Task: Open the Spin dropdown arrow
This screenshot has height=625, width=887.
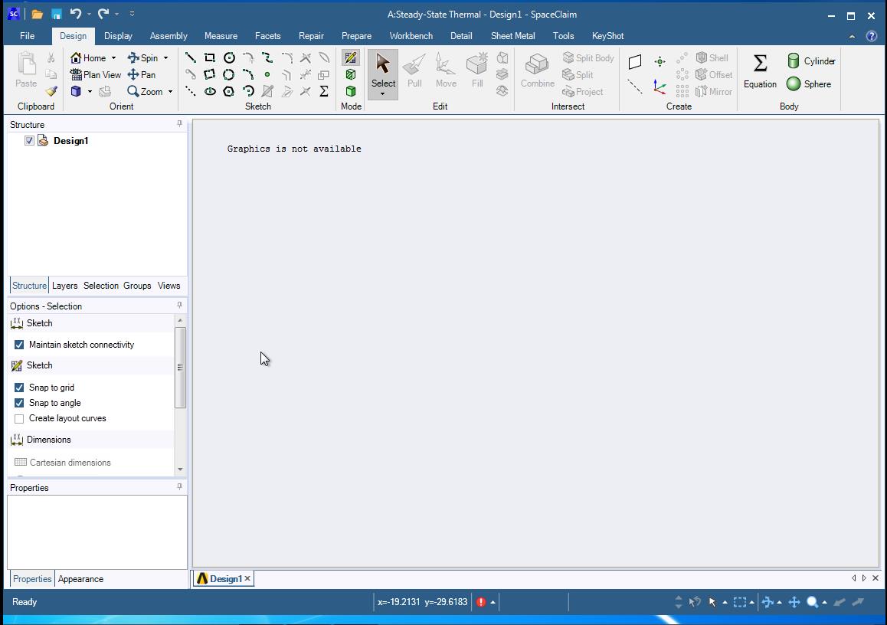Action: click(165, 57)
